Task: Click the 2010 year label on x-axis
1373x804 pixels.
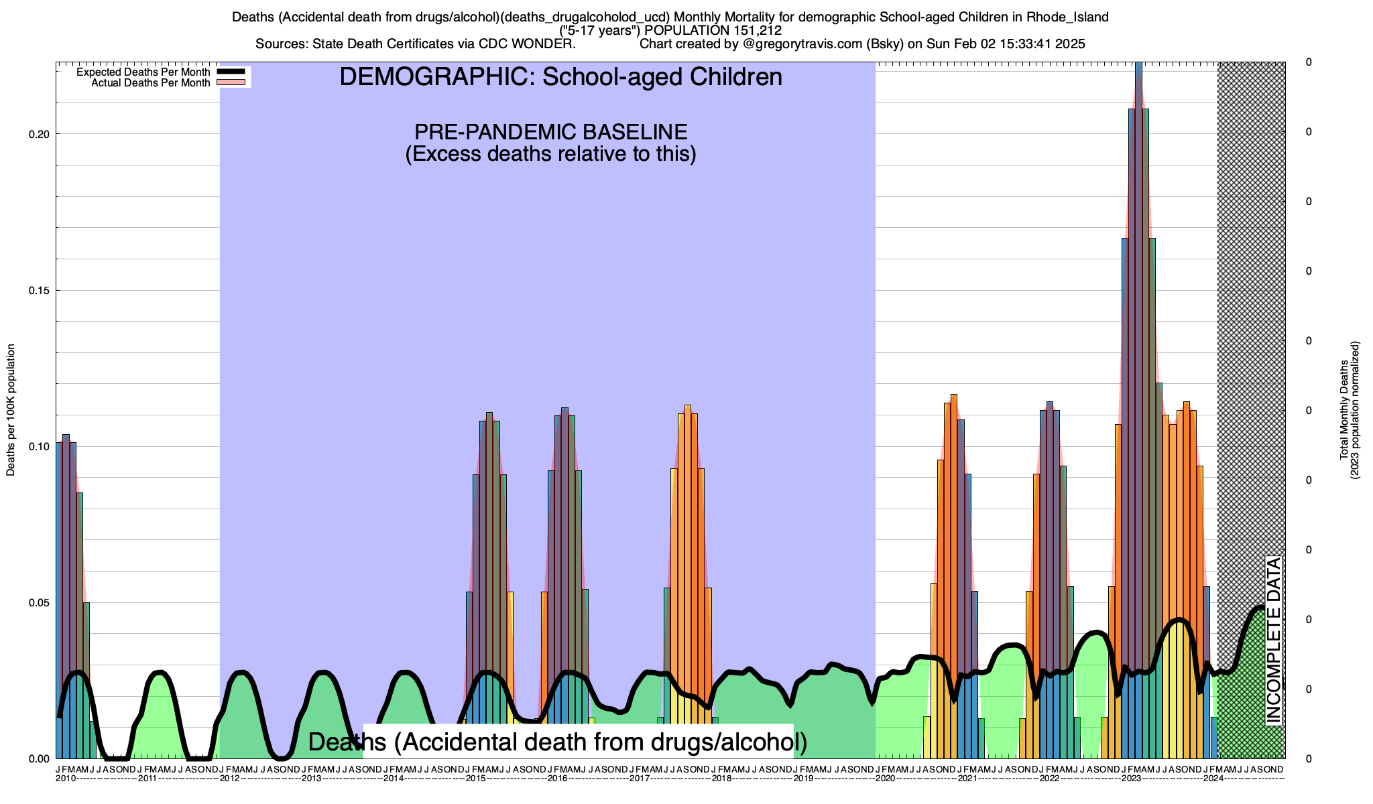Action: [x=65, y=779]
